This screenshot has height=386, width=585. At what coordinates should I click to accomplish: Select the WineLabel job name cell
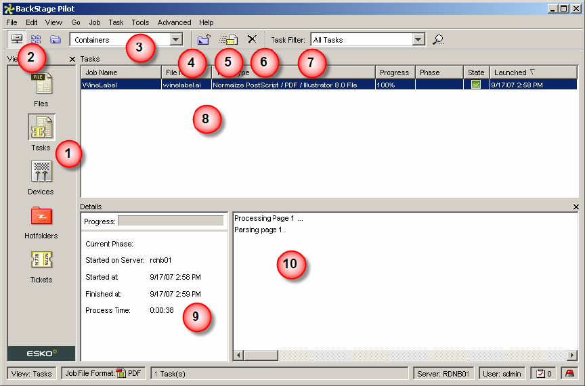coord(121,85)
